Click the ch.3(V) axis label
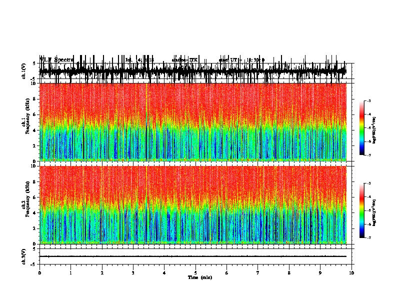 (24, 256)
